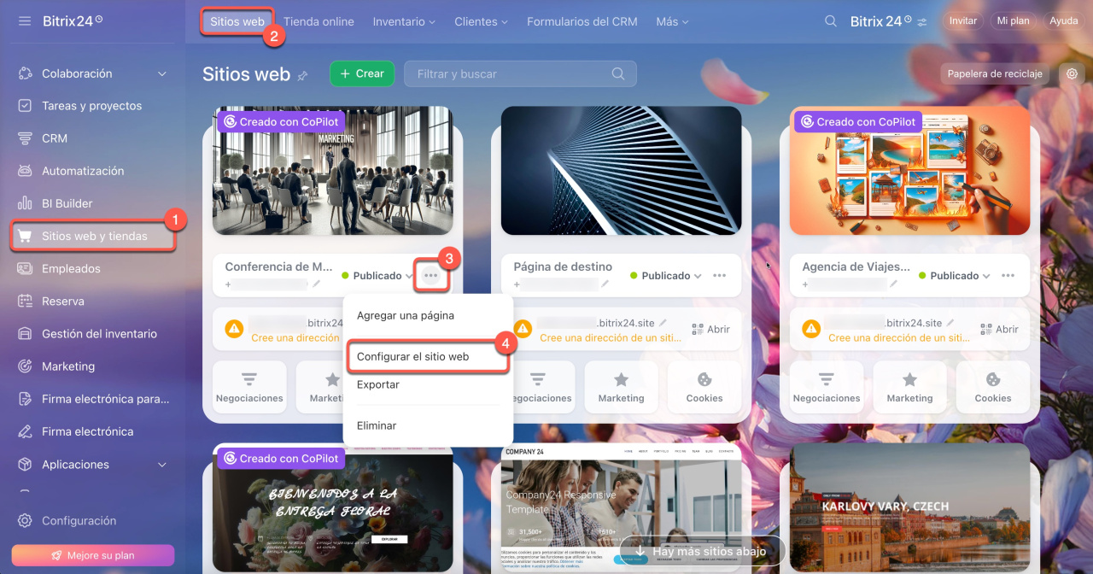
Task: Pin the Sitios web page icon
Action: pyautogui.click(x=302, y=76)
